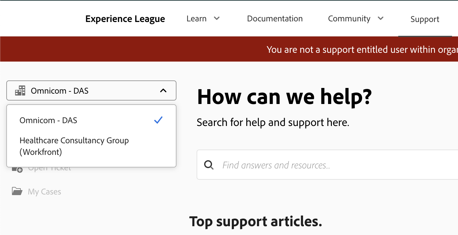Click the folder icon next to My Cases
This screenshot has width=458, height=235.
(x=16, y=191)
